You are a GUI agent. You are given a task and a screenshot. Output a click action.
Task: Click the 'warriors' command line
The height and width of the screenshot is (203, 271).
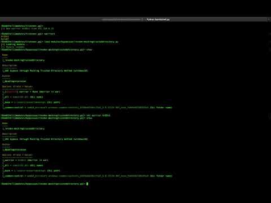tap(28, 34)
